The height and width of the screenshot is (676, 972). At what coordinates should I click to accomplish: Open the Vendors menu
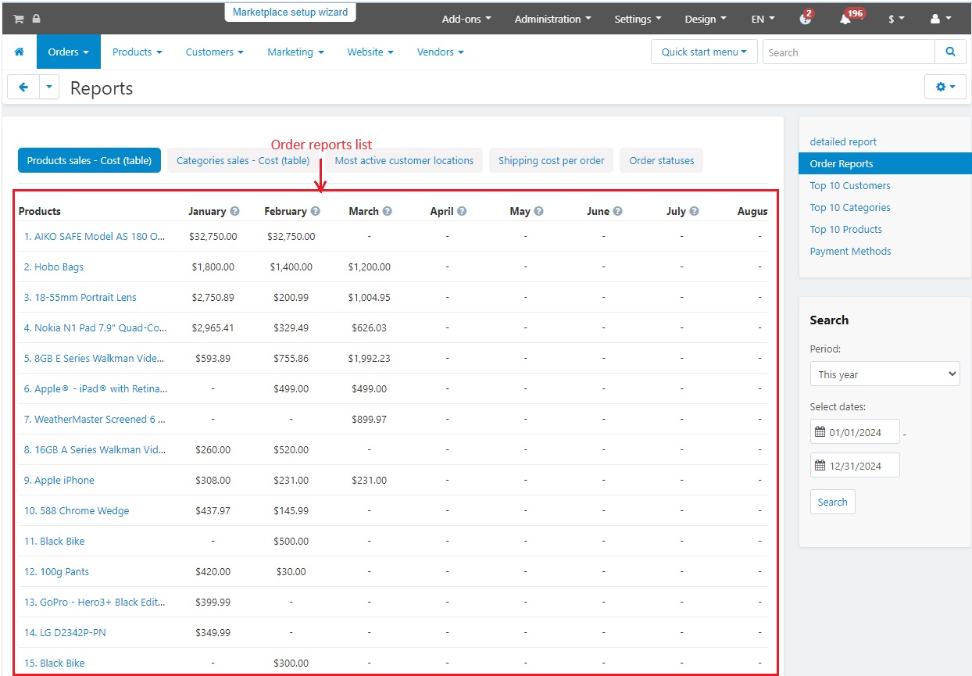point(440,52)
